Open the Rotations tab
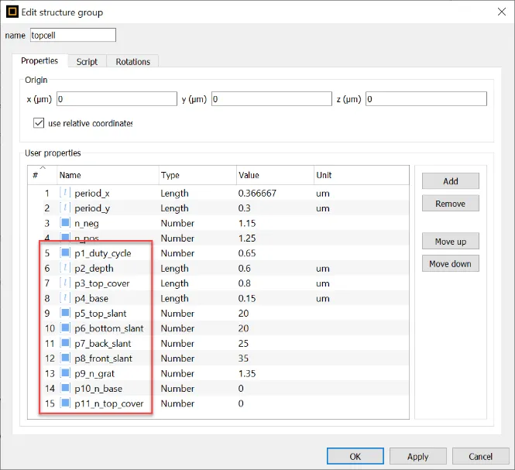 (132, 62)
